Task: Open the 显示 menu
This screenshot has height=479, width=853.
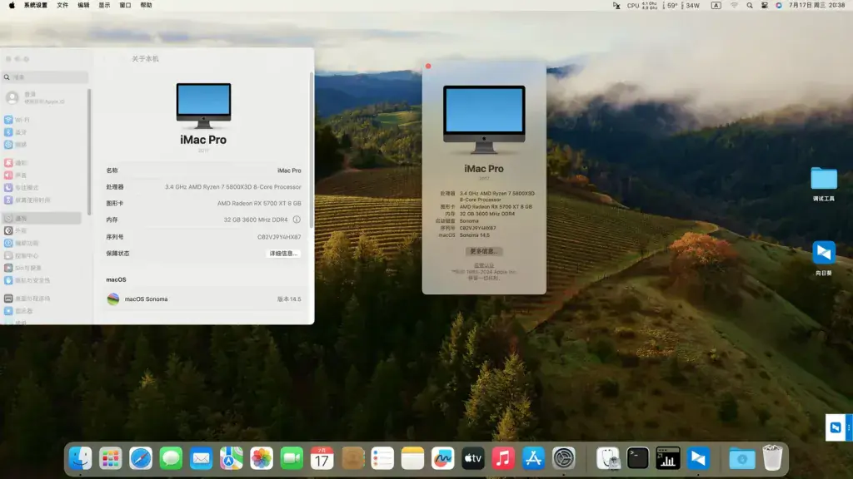Action: click(x=104, y=6)
